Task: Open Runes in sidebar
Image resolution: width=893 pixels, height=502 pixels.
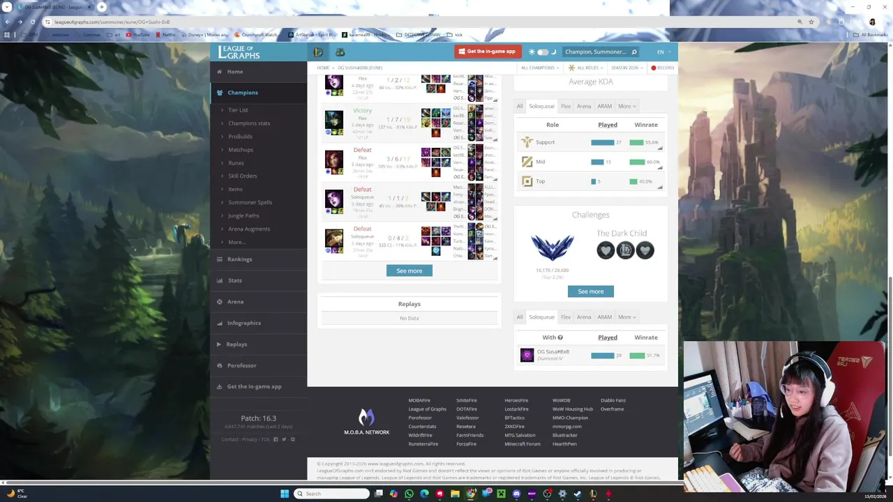Action: point(236,163)
